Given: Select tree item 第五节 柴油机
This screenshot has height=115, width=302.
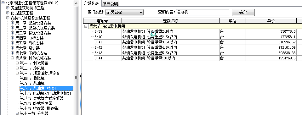Looking at the screenshot, I should [32, 83].
